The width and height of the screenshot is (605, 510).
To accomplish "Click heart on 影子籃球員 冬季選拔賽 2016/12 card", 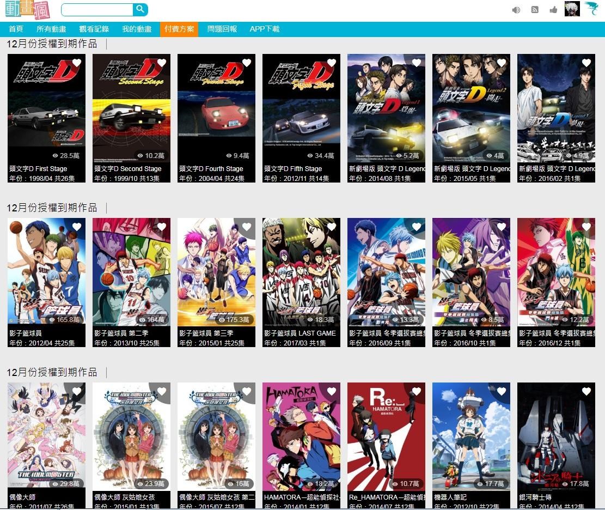I will (586, 227).
